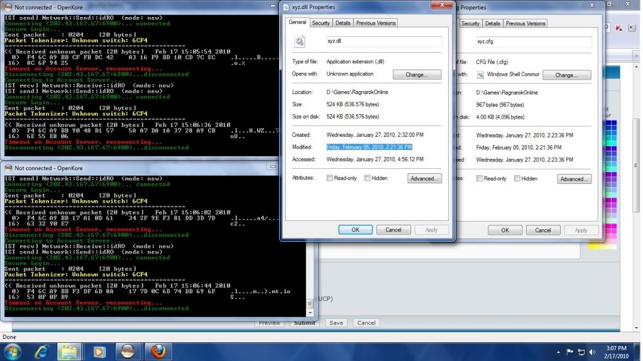This screenshot has width=643, height=361.
Task: Click the volume speaker tray icon
Action: (592, 352)
